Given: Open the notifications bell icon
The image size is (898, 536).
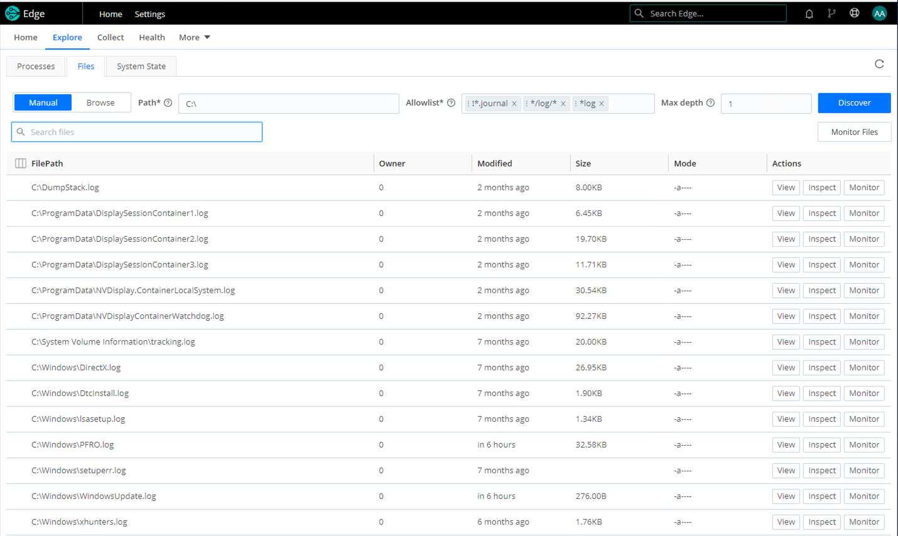Looking at the screenshot, I should [x=809, y=14].
